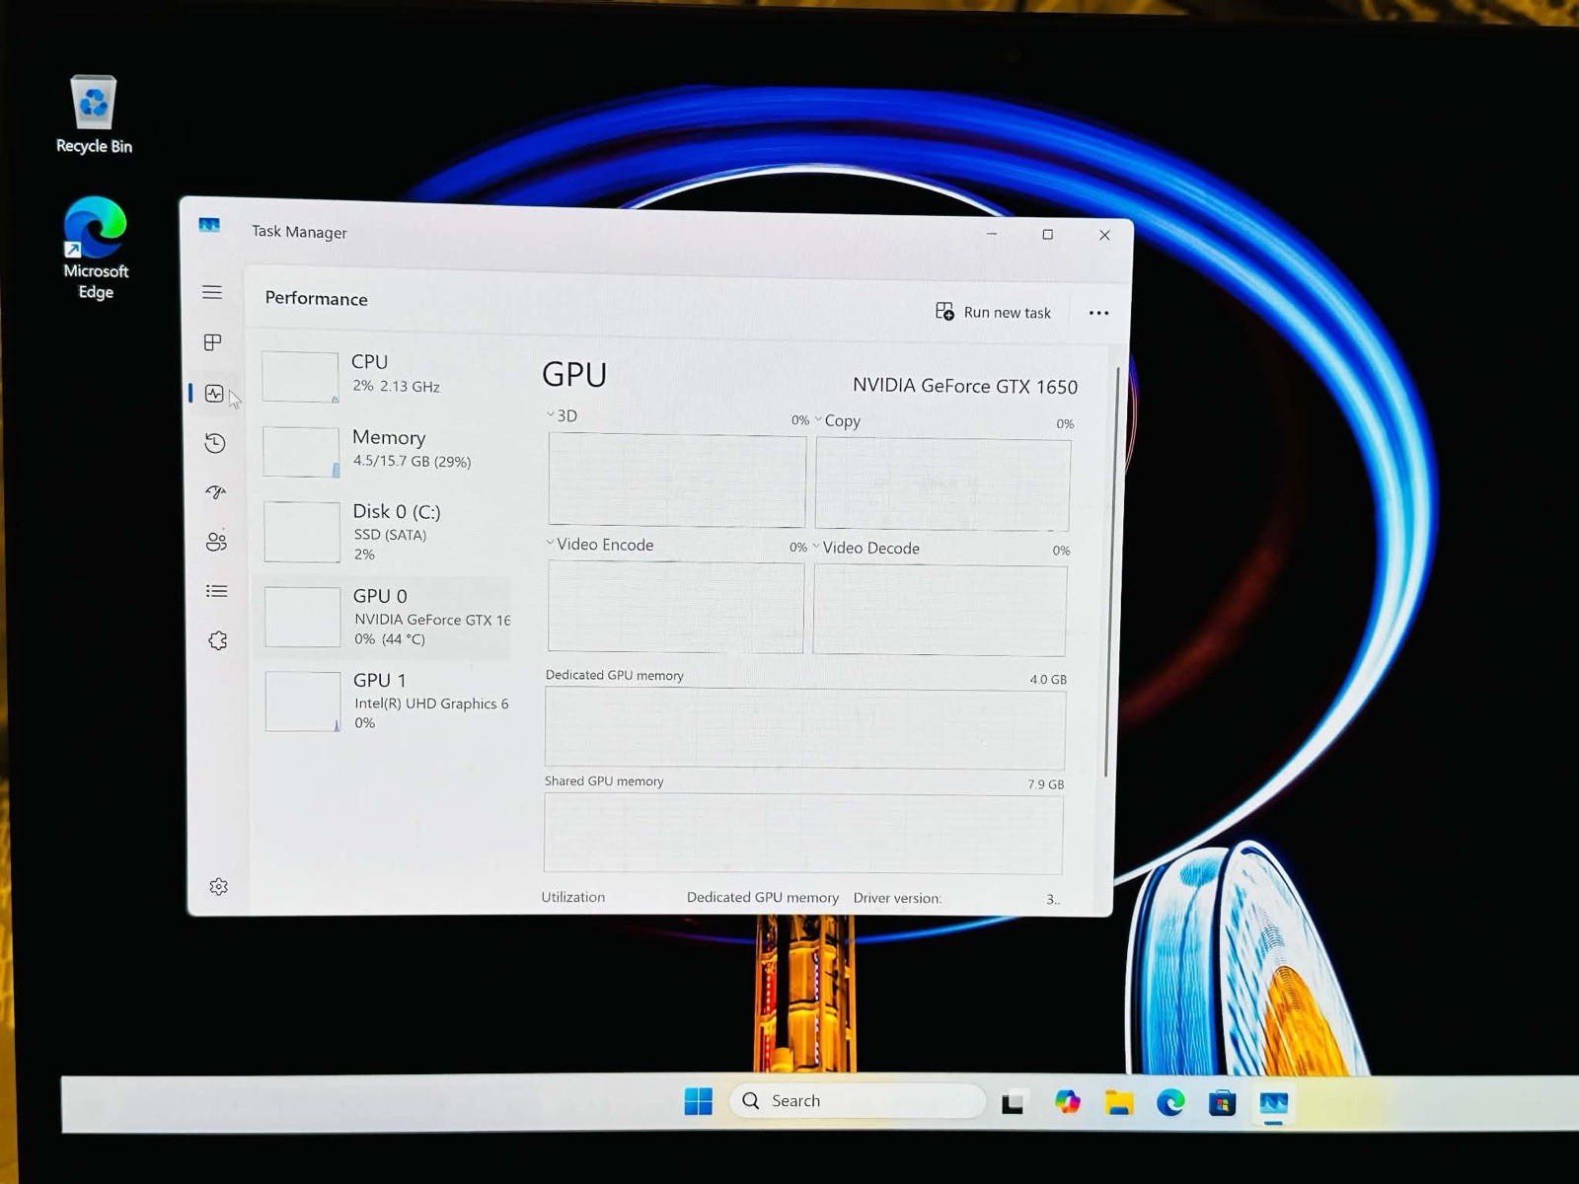Click the Driver version label
The width and height of the screenshot is (1579, 1184).
[898, 898]
